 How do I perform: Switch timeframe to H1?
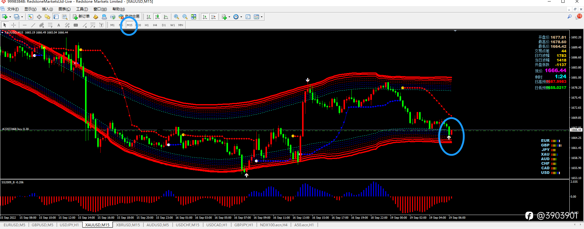click(x=147, y=25)
